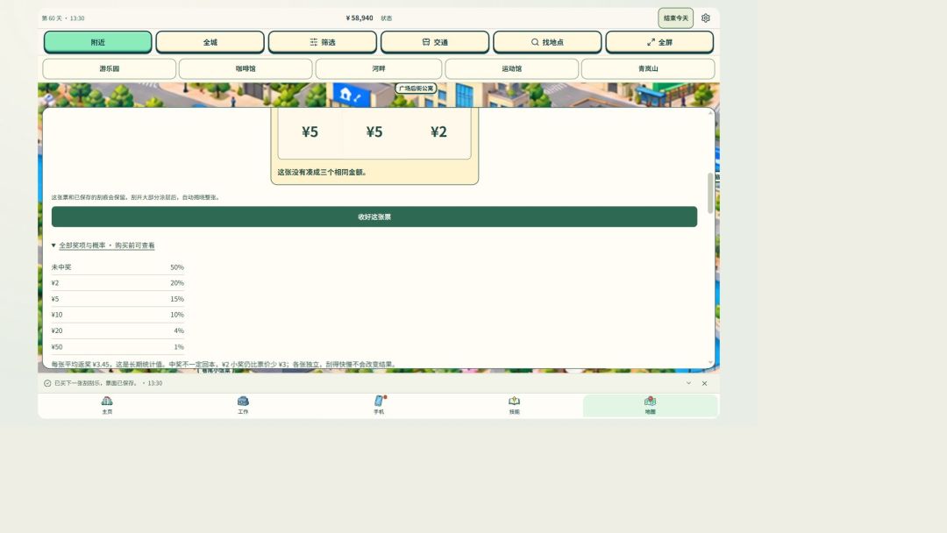Click the 这张没有凑成三个相同金额 result text

322,172
